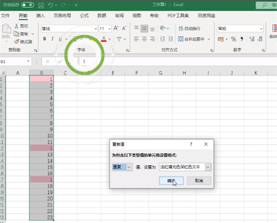
Task: Toggle the AutoSave switch
Action: (28, 5)
